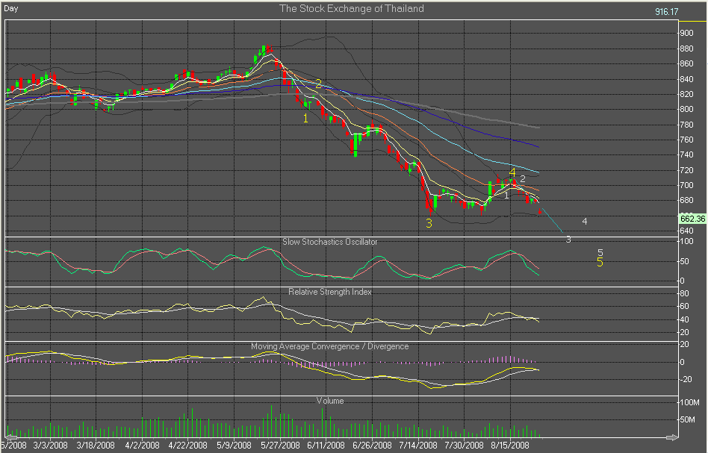Viewport: 708px width, 453px height.
Task: Click the 780 price axis label
Action: tap(687, 125)
